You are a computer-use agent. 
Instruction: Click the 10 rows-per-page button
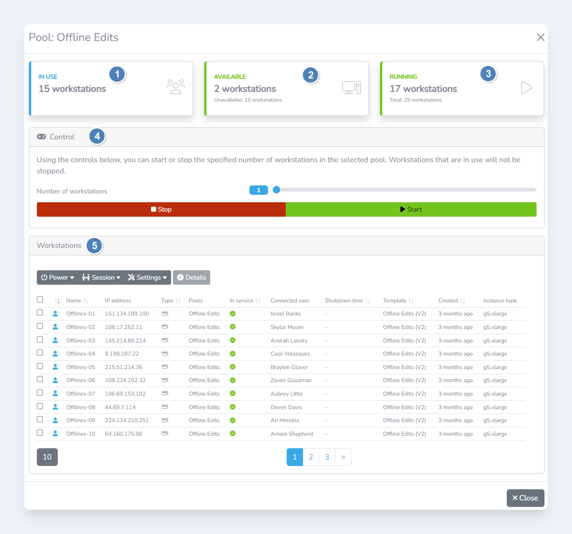[x=47, y=457]
